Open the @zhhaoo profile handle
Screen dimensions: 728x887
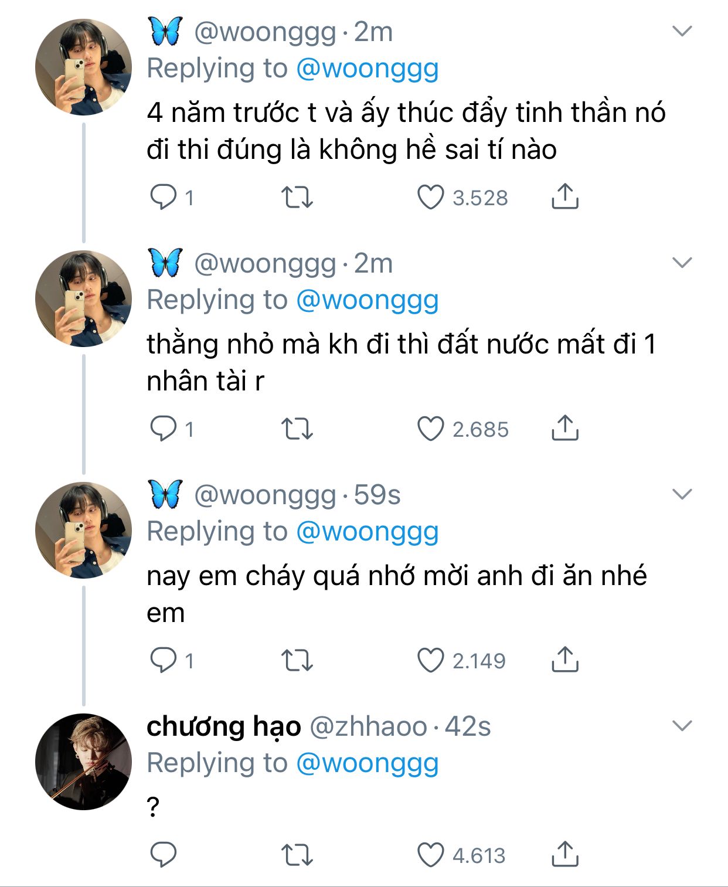(x=368, y=726)
